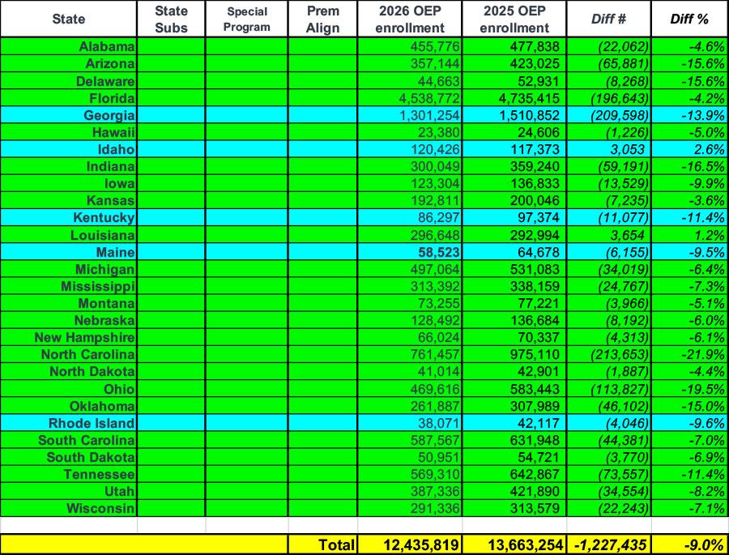Image resolution: width=729 pixels, height=555 pixels.
Task: Click the Special Program column header
Action: [246, 19]
